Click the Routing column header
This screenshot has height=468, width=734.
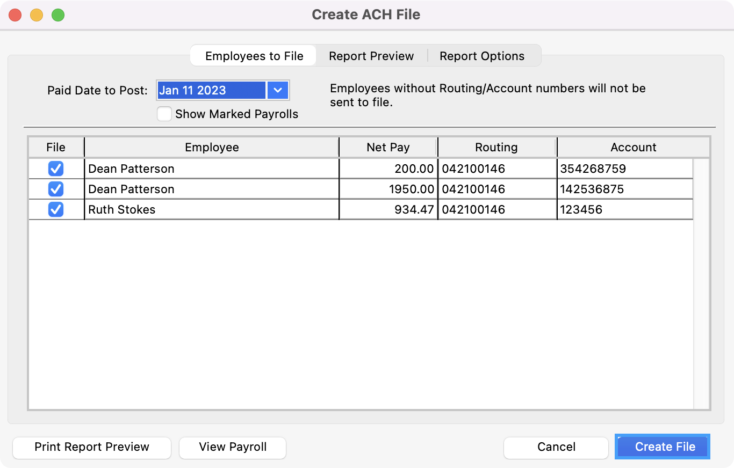pos(496,147)
